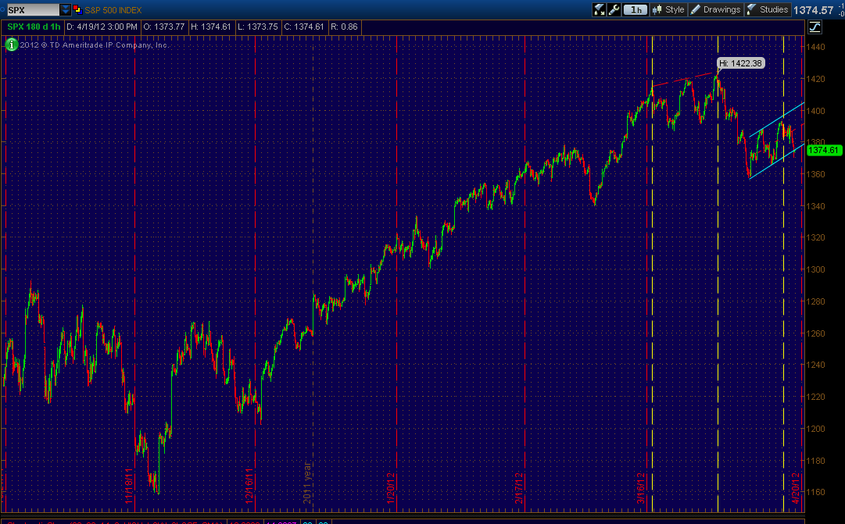Click the 1440 price axis label
This screenshot has width=845, height=524.
coord(815,48)
